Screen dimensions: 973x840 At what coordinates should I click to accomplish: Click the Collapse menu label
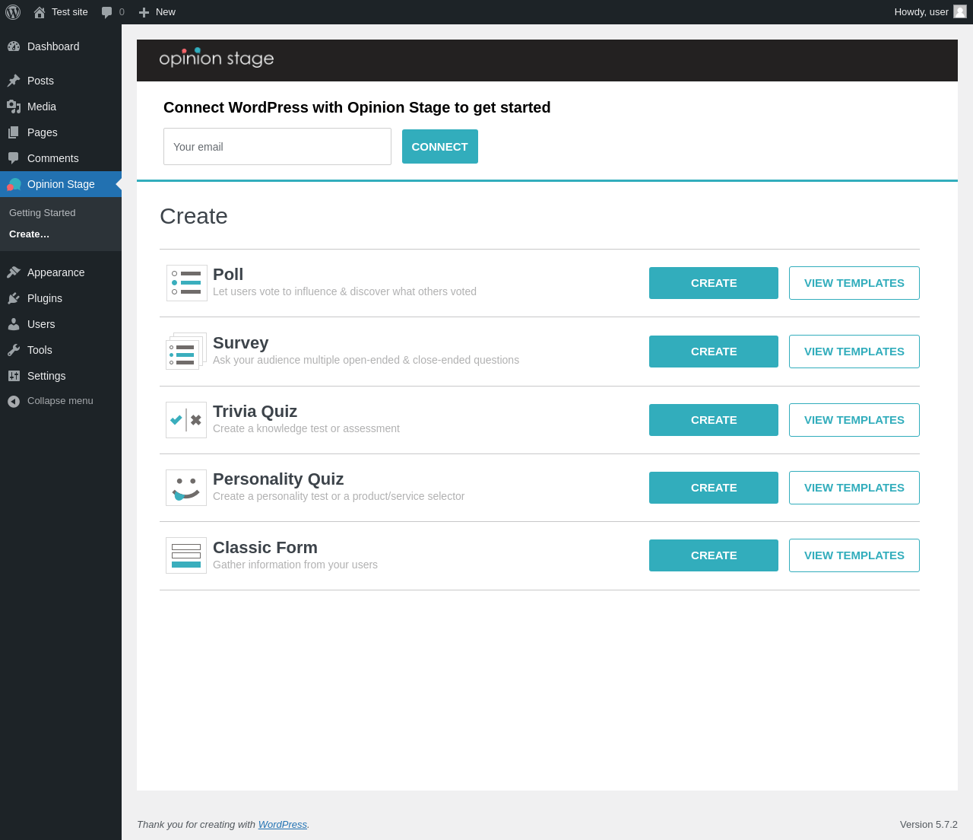coord(60,401)
